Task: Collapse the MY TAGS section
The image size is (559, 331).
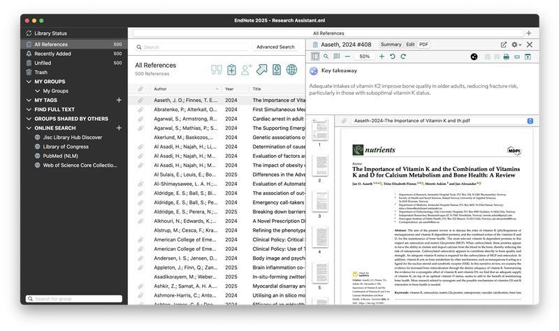Action: click(x=29, y=100)
